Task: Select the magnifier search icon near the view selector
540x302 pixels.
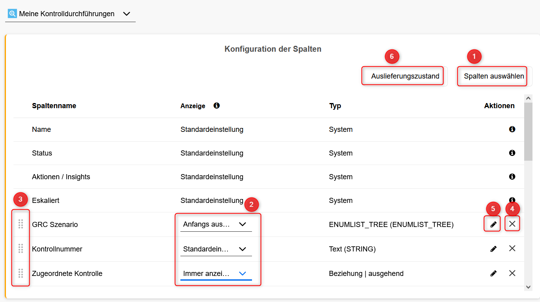Action: pos(11,13)
